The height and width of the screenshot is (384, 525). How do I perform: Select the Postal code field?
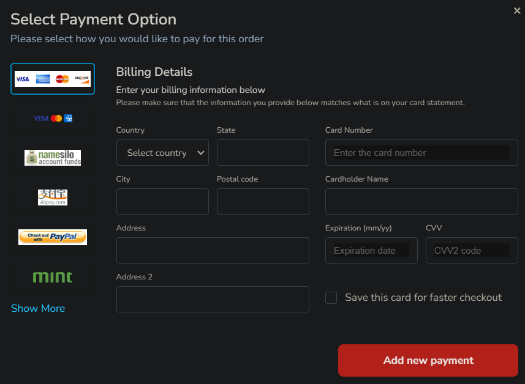click(x=263, y=201)
